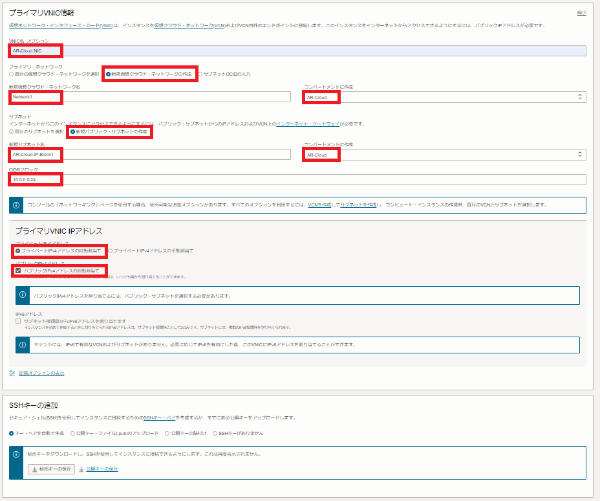The width and height of the screenshot is (600, 501).
Task: Click the VNIC名 input field with AR-Cloud NIC
Action: pyautogui.click(x=297, y=50)
